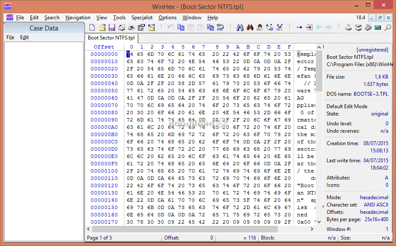
Task: Click the Undo arrow icon
Action: (x=171, y=27)
